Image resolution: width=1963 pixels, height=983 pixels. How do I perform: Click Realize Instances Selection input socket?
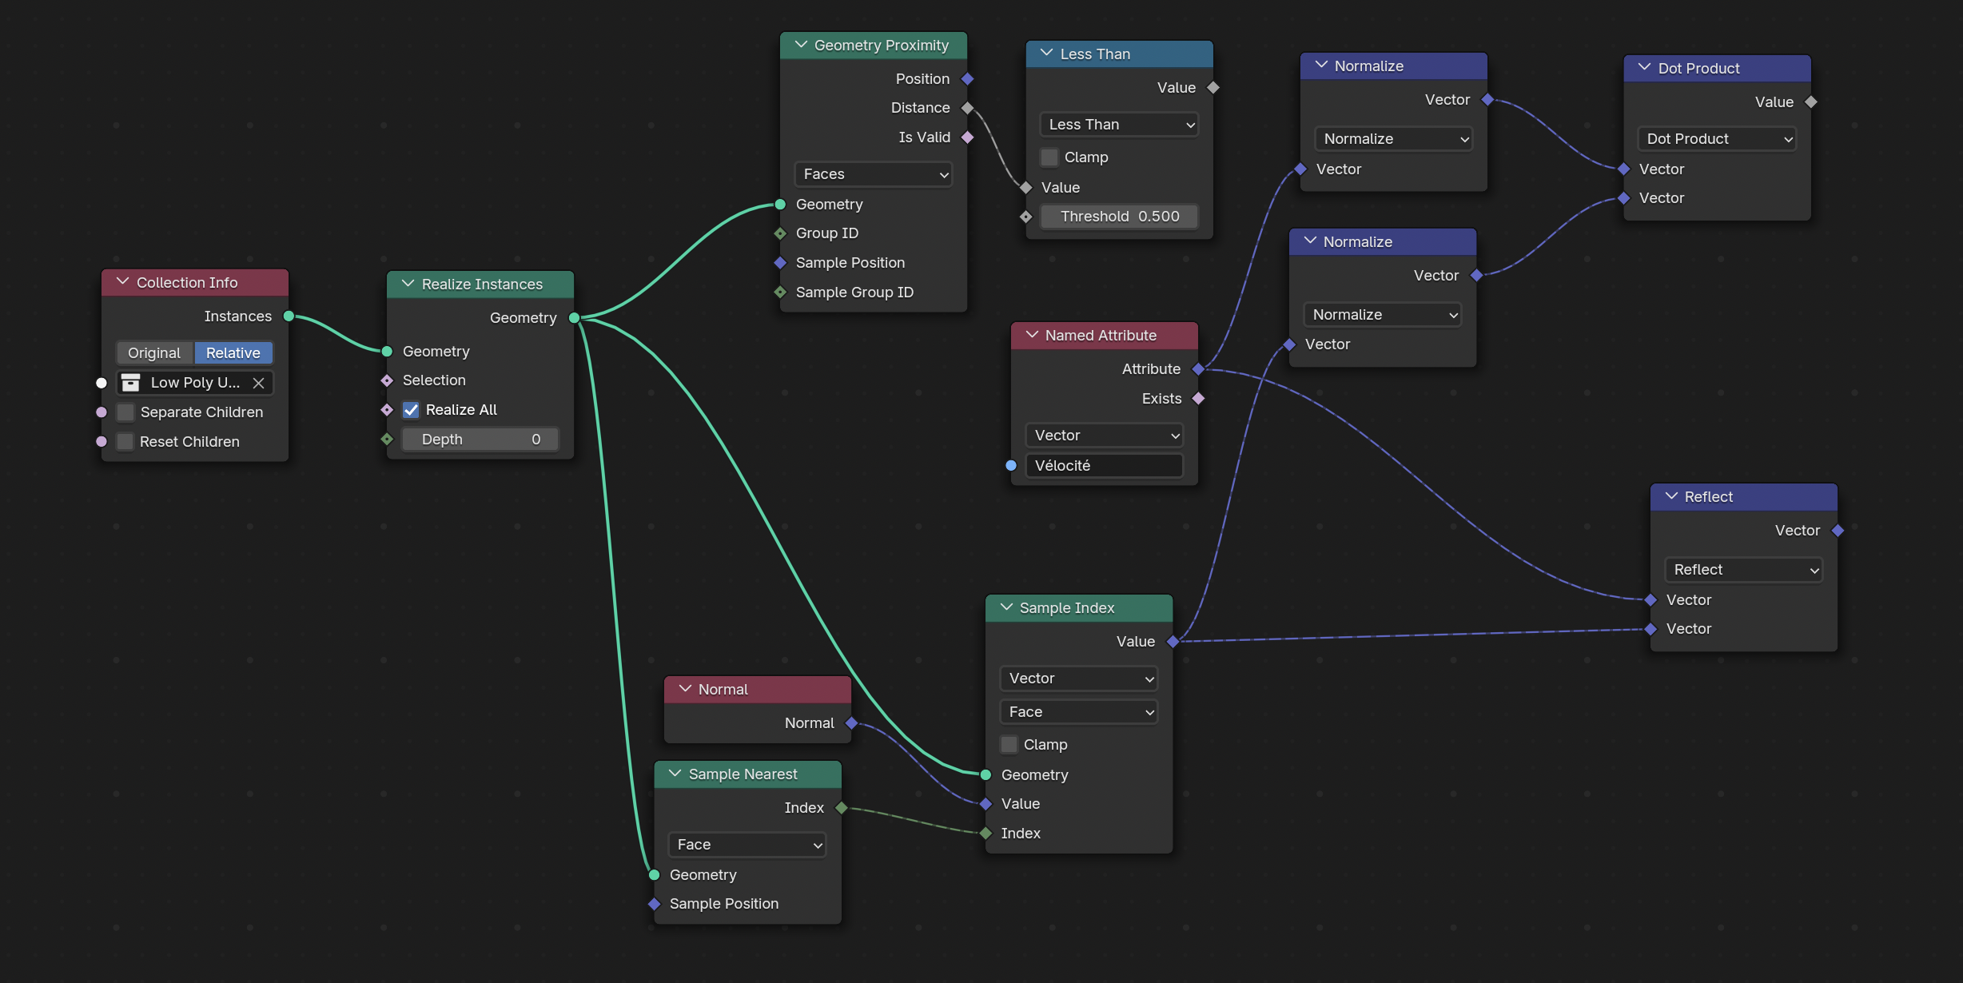pyautogui.click(x=387, y=380)
